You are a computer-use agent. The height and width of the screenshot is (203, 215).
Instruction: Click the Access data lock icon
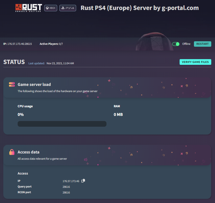pyautogui.click(x=12, y=152)
